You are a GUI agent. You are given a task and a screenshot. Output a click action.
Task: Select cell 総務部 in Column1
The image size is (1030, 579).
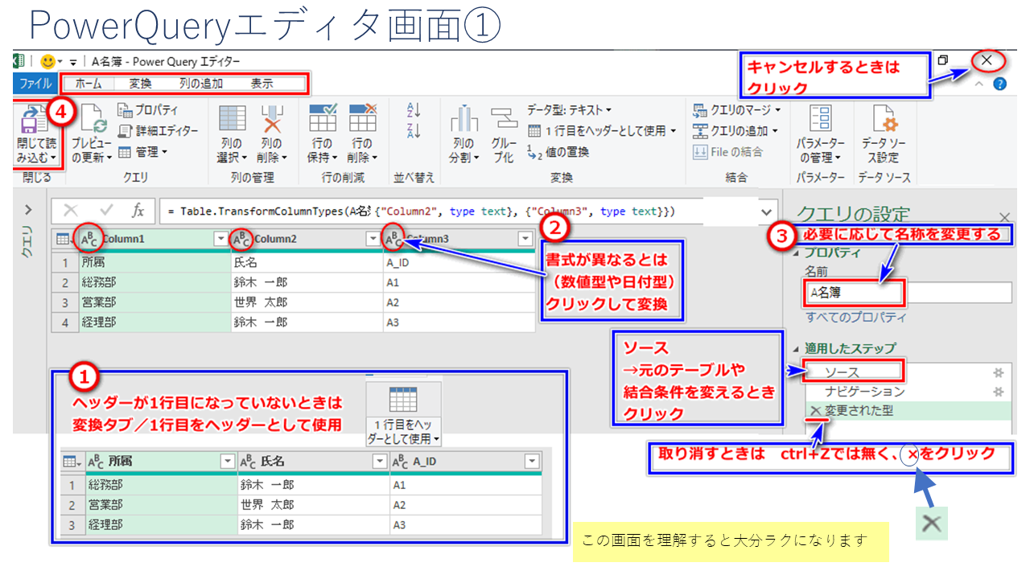pyautogui.click(x=153, y=282)
